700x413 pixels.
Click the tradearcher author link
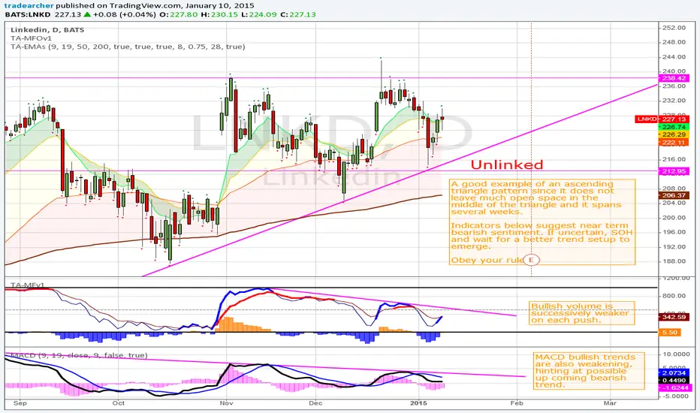pyautogui.click(x=29, y=6)
